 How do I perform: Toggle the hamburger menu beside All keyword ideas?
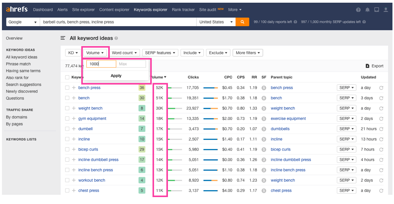click(63, 38)
